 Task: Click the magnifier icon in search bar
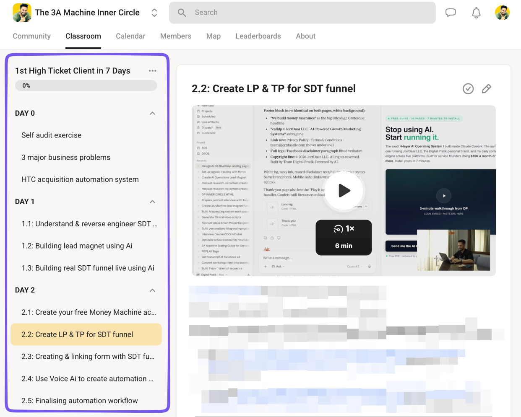182,13
